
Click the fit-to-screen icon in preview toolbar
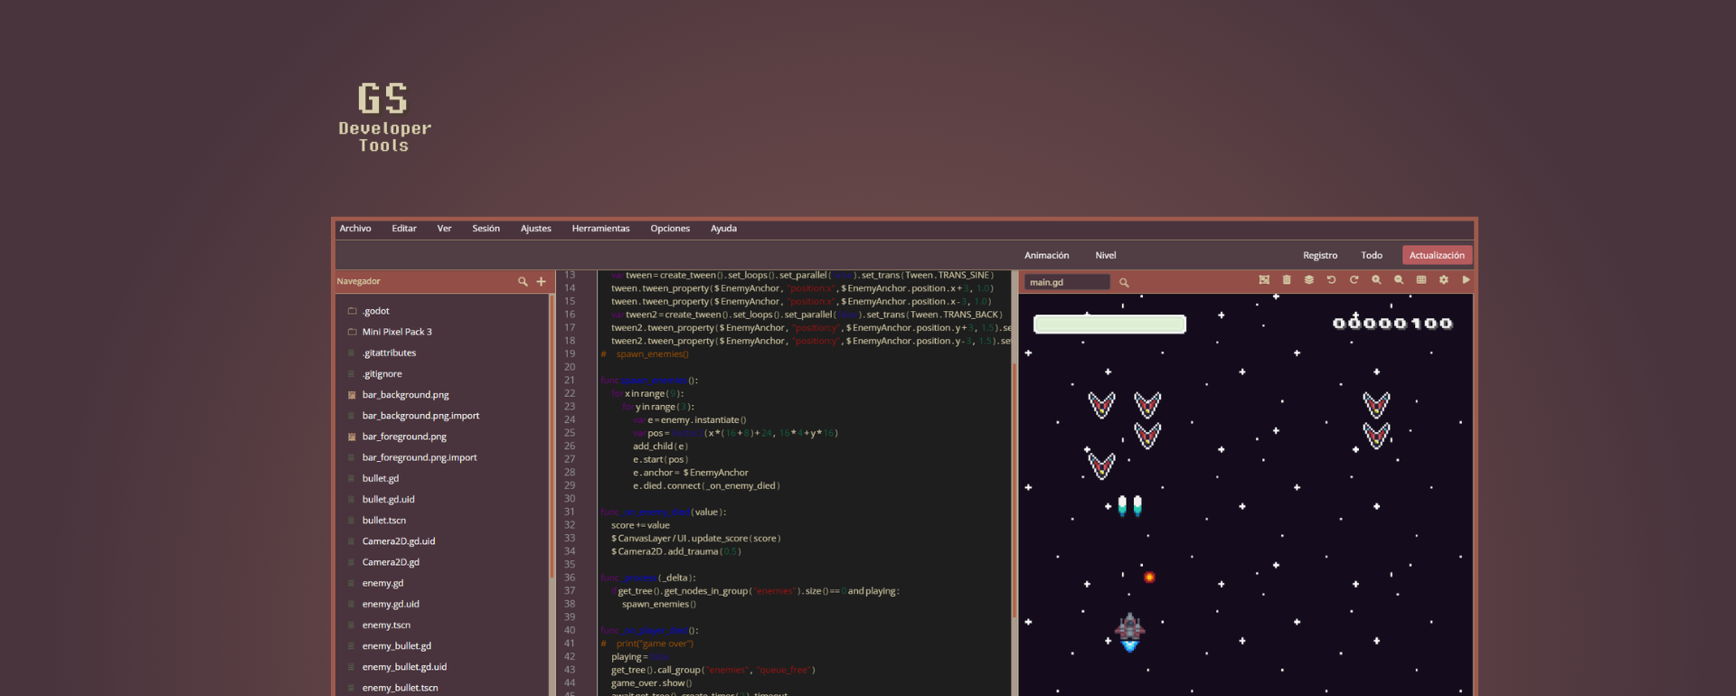tap(1264, 280)
